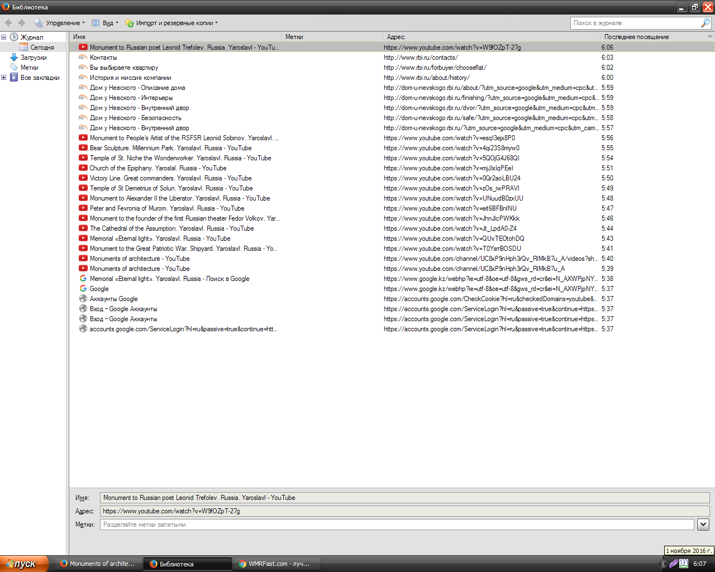715x572 pixels.
Task: Click URL http://www.rbi.ru/contacts/
Action: pos(421,58)
